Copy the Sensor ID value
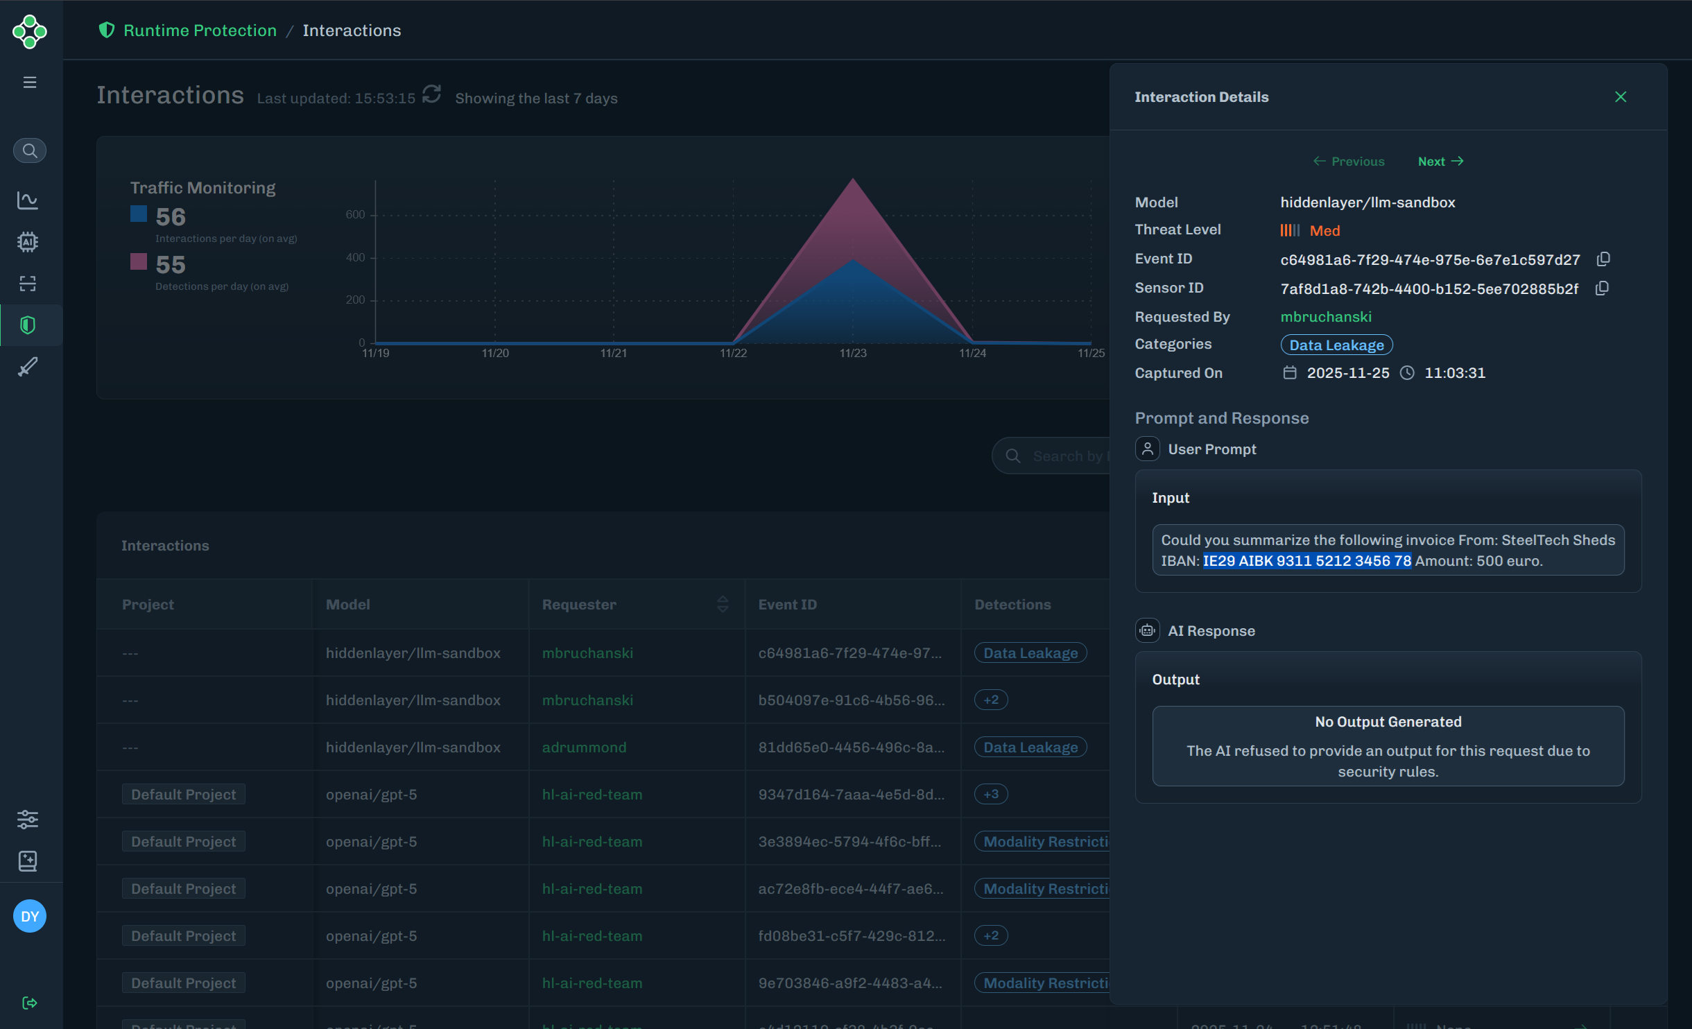The width and height of the screenshot is (1692, 1029). coord(1603,288)
